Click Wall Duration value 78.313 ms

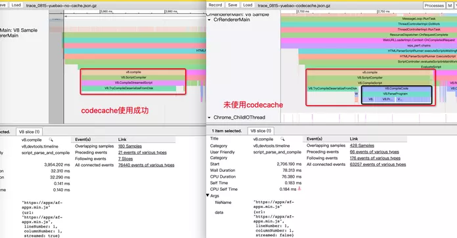pyautogui.click(x=292, y=170)
